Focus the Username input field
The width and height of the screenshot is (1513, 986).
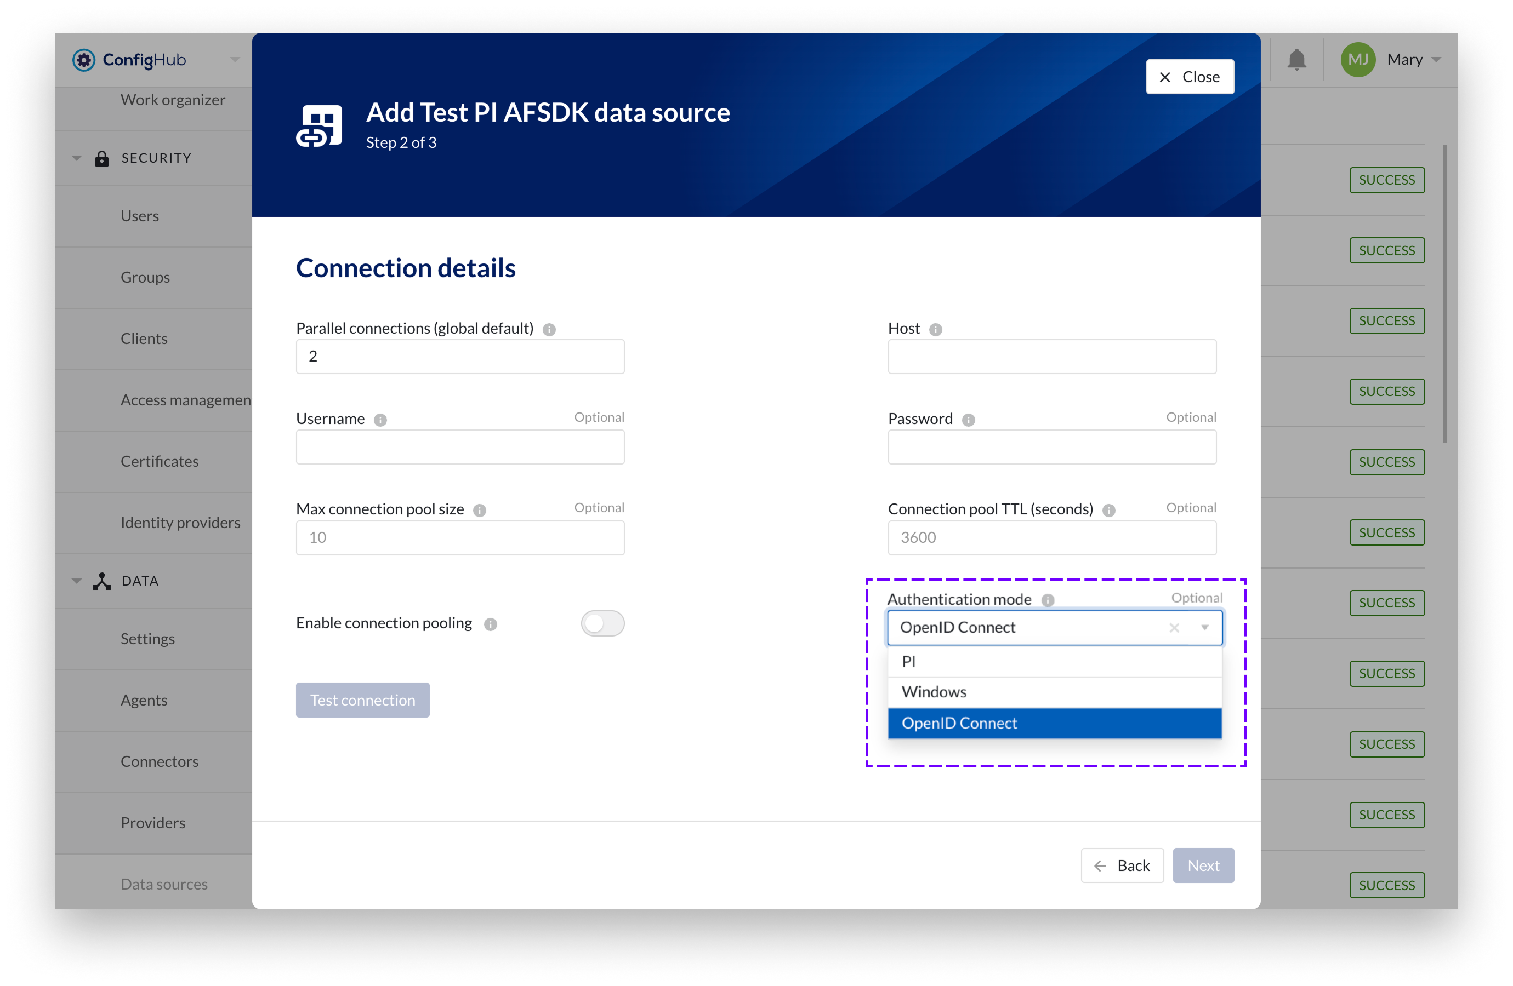tap(459, 447)
